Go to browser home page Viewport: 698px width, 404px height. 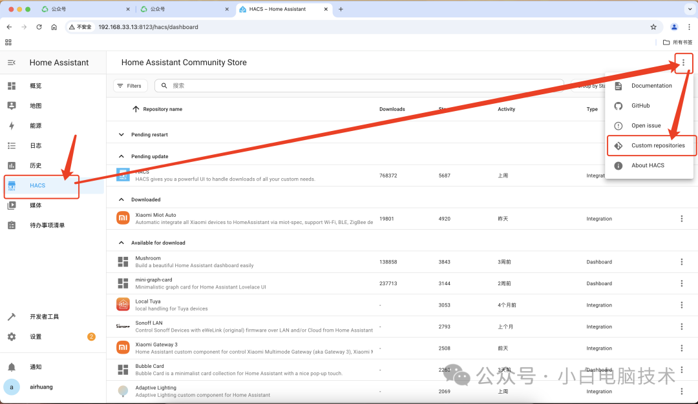pyautogui.click(x=54, y=27)
